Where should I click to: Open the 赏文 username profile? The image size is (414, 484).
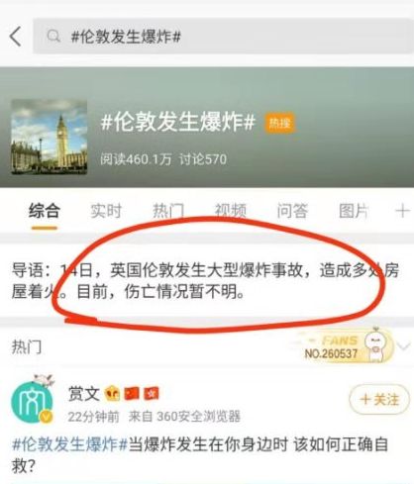(x=84, y=394)
